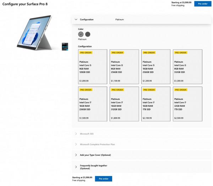Viewport: 213px width, 186px height.
Task: Click the Intel Evo badge icon
Action: coord(64,47)
